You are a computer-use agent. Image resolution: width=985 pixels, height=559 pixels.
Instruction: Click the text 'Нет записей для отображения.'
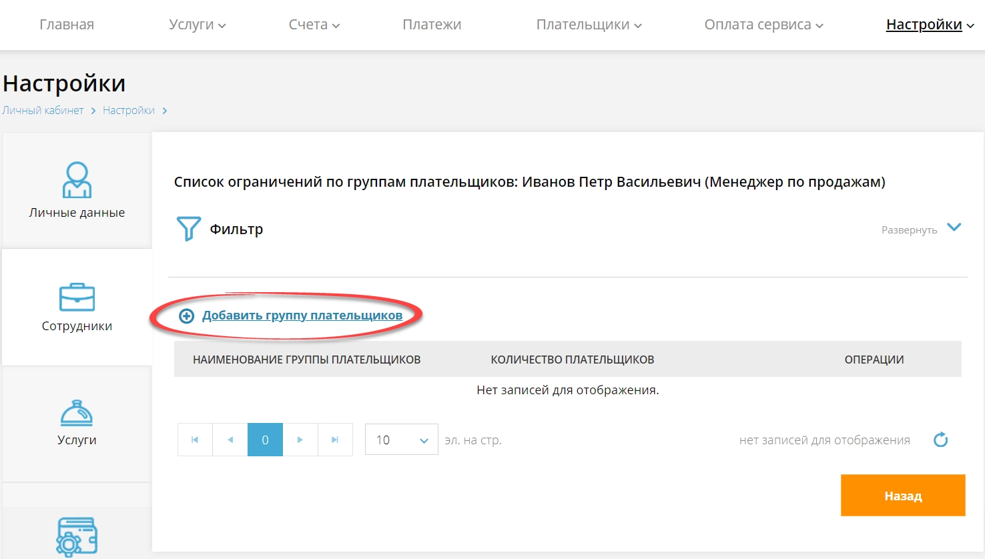coord(568,390)
